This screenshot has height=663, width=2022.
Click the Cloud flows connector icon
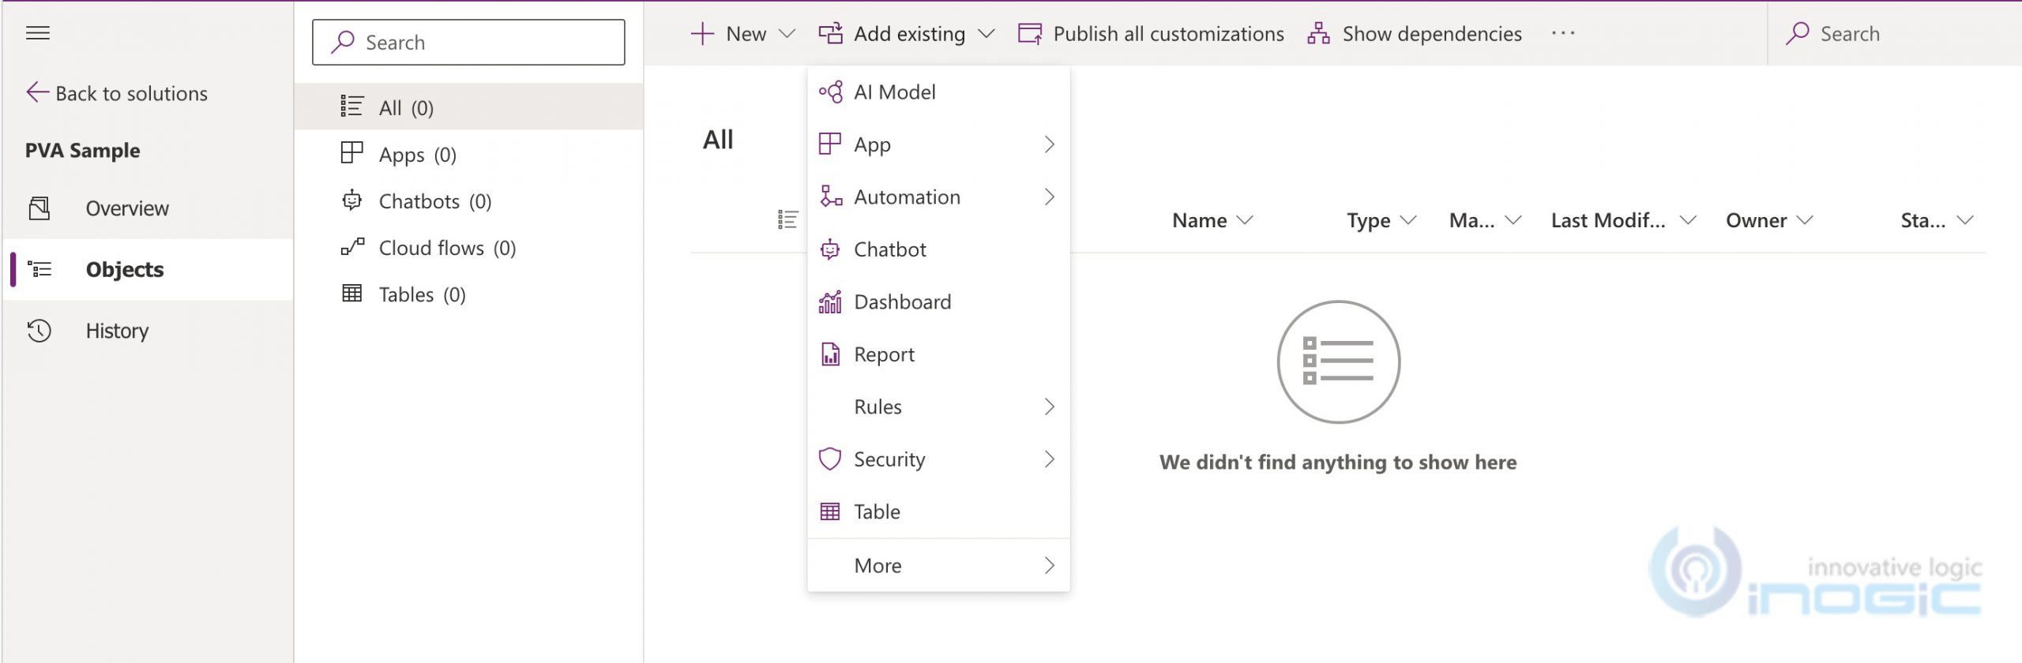coord(352,247)
